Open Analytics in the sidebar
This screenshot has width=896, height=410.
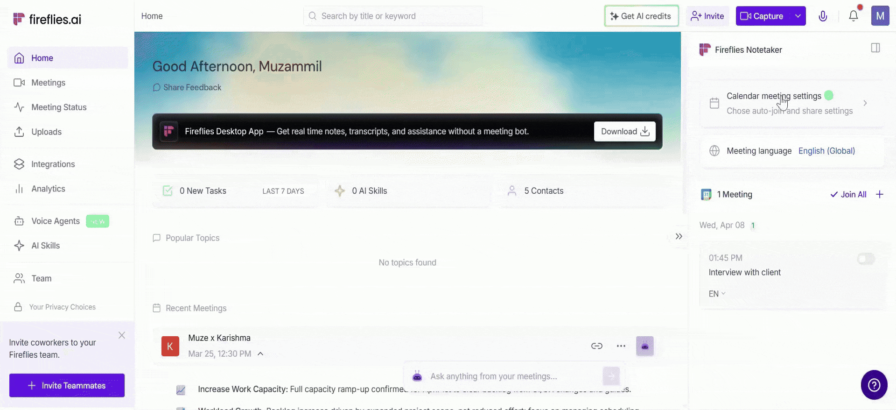68,189
